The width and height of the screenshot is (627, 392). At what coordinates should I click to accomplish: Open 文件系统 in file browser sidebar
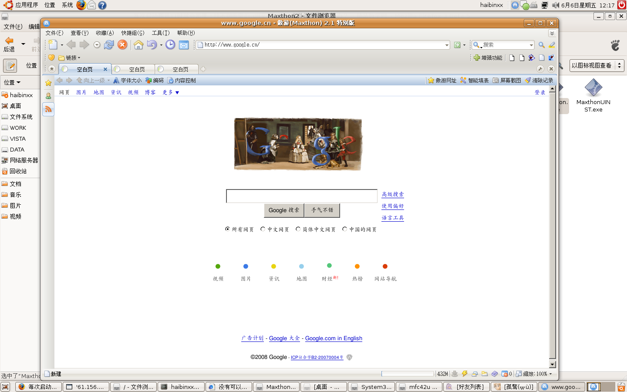click(x=20, y=117)
